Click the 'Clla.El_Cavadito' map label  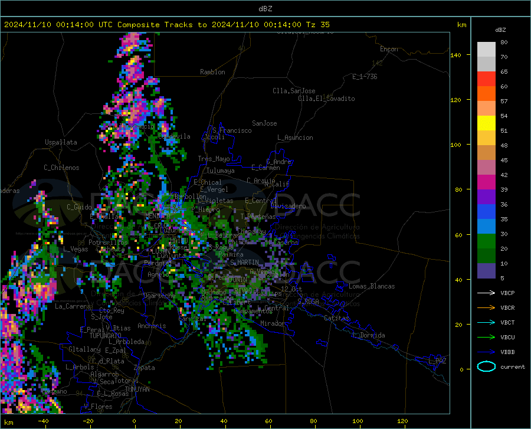pyautogui.click(x=326, y=99)
